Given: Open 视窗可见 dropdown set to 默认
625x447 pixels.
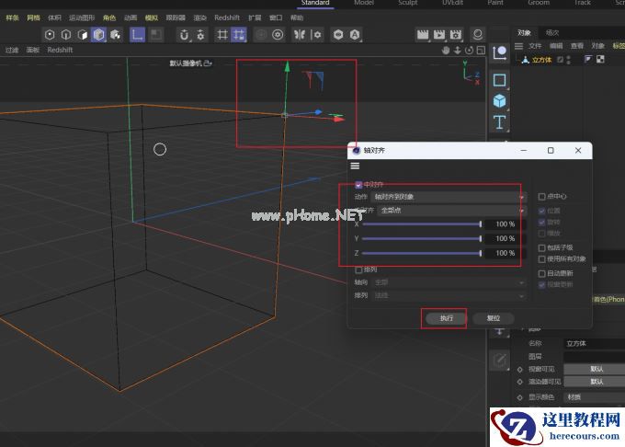Looking at the screenshot, I should point(595,369).
